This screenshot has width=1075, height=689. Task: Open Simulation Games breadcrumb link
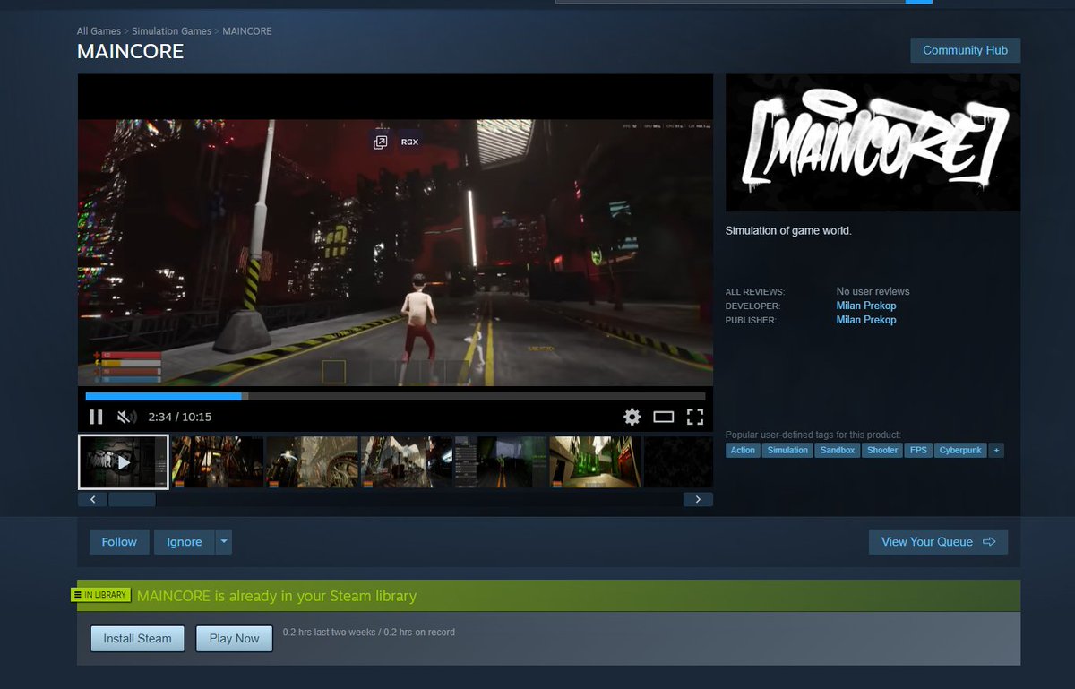171,31
